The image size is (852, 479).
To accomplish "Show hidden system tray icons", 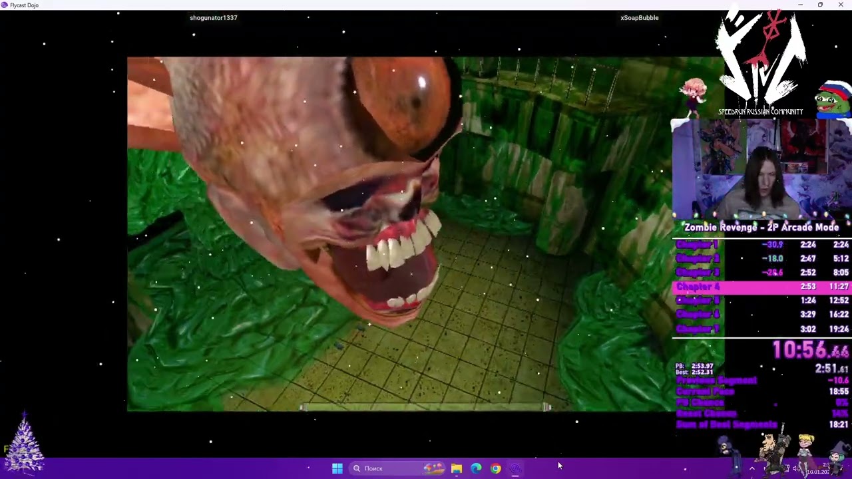I will [x=752, y=468].
